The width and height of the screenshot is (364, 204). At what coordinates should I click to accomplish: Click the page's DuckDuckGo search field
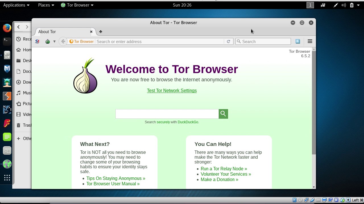coord(167,114)
